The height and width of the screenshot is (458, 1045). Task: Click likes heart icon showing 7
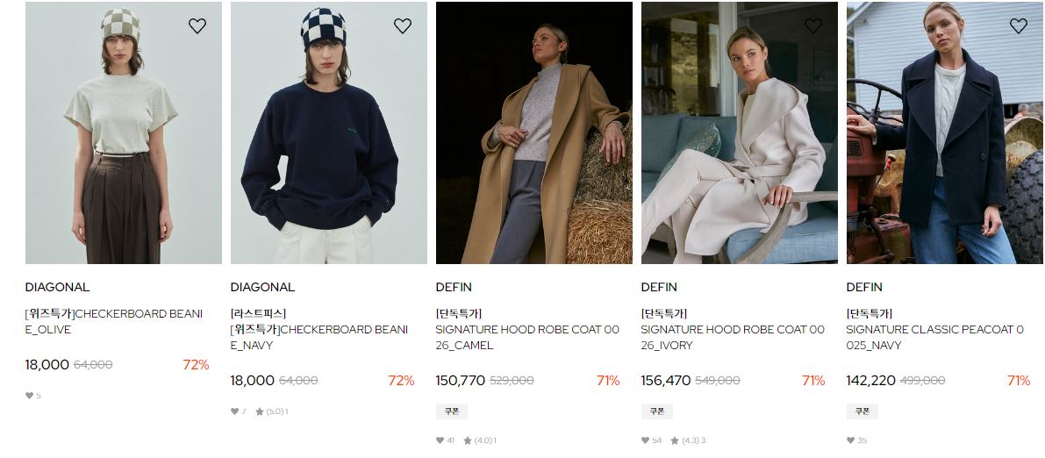click(x=234, y=411)
